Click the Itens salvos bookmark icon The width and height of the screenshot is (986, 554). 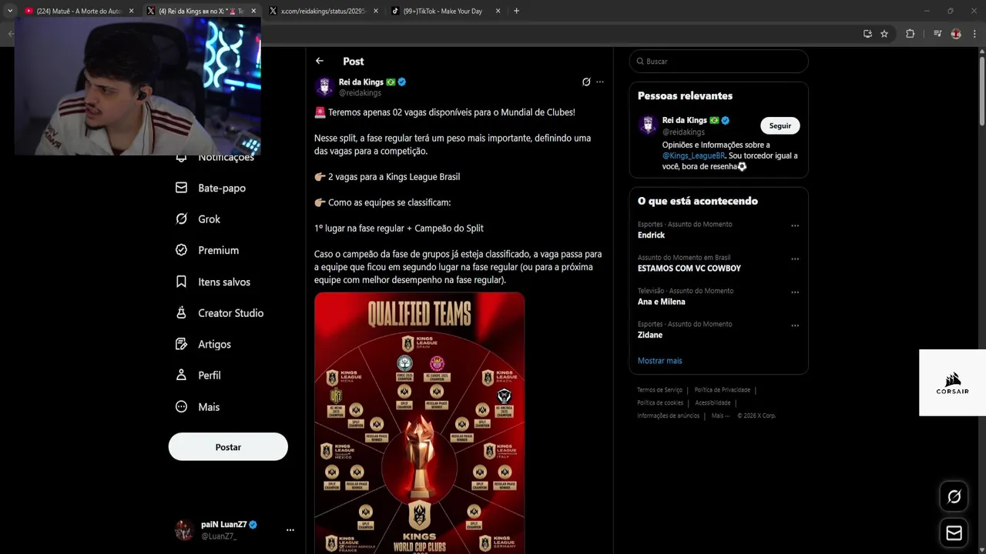click(x=181, y=282)
